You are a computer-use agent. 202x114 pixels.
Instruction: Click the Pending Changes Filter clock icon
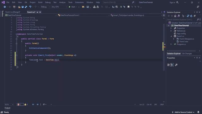[183, 16]
